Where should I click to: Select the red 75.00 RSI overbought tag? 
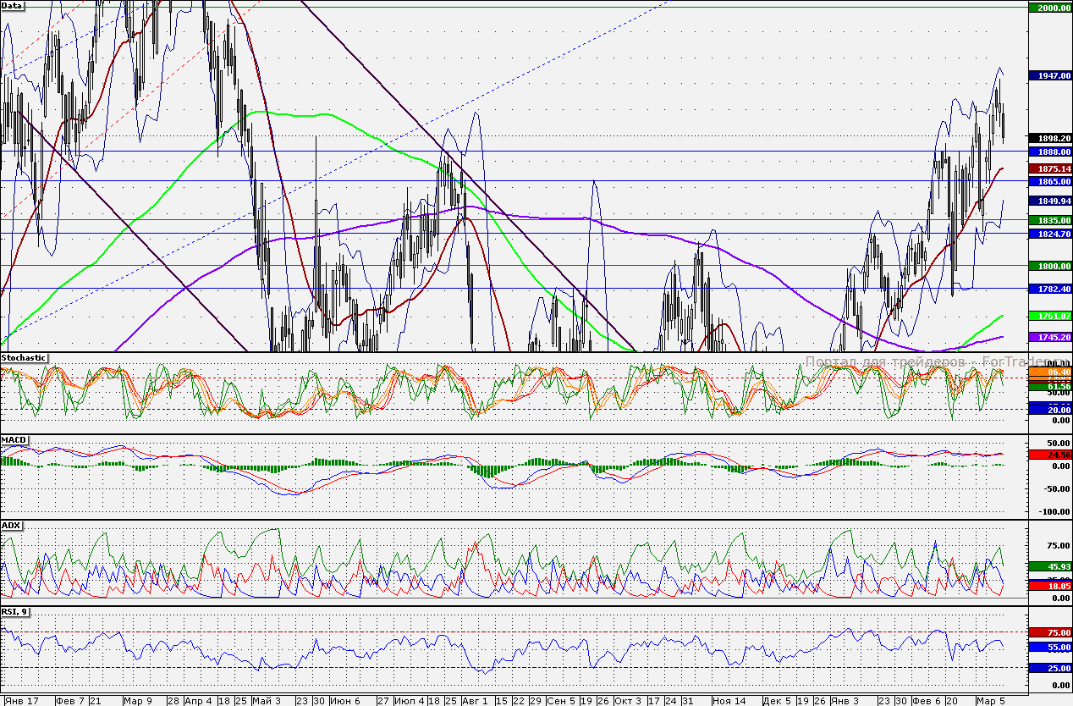click(x=1049, y=632)
